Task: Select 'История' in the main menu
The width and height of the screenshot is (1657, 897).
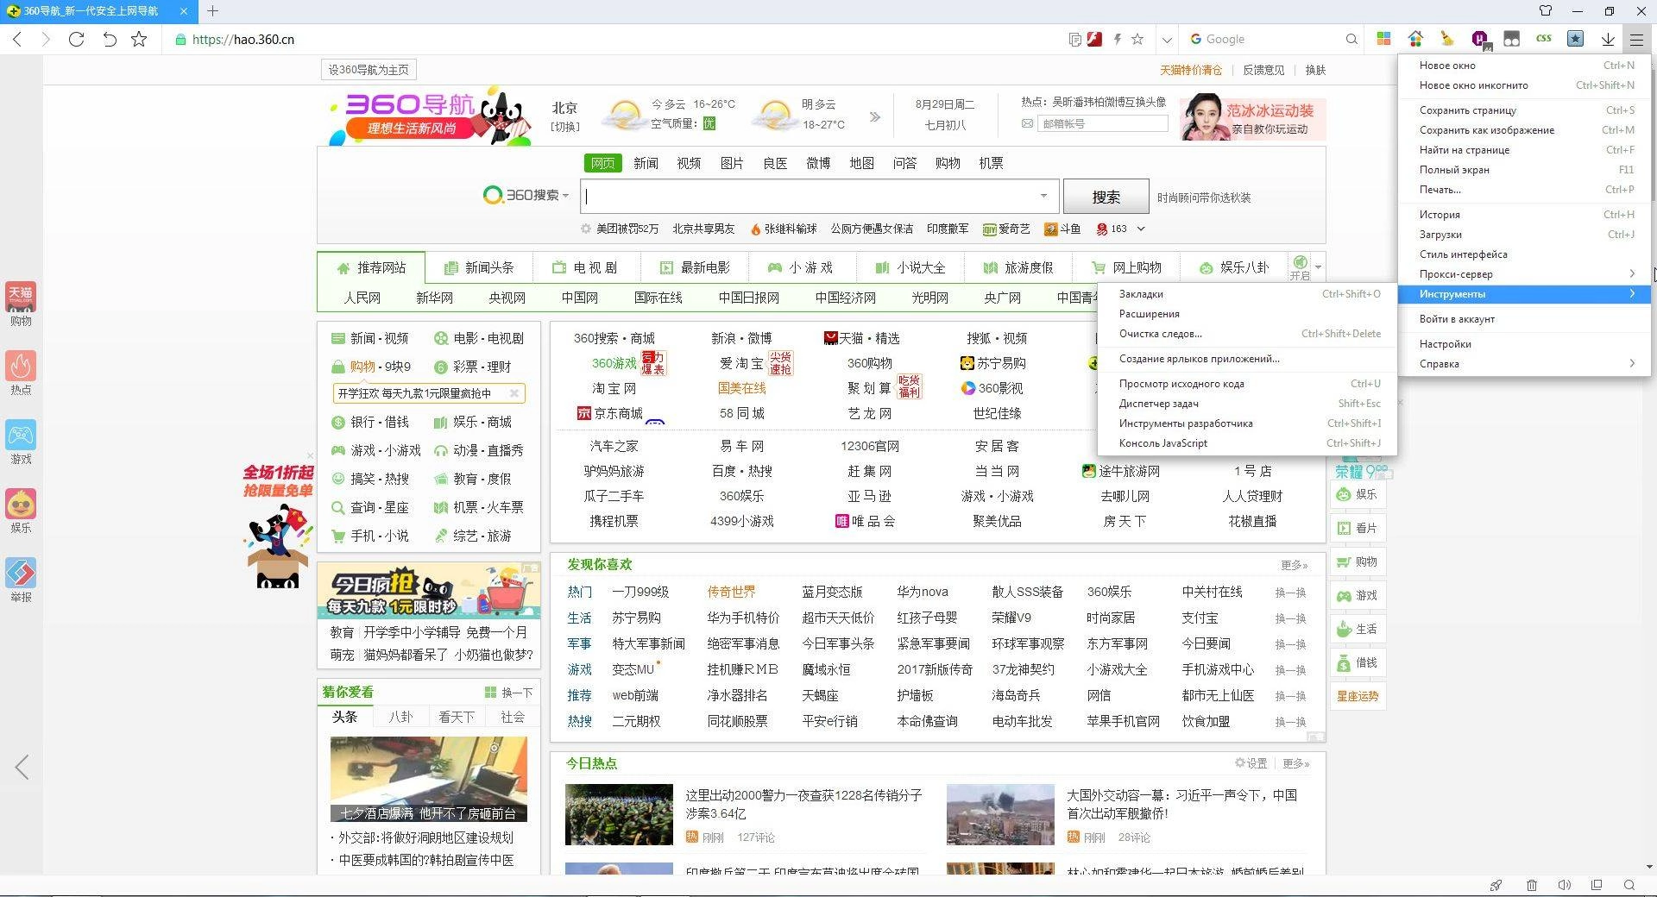Action: pos(1525,215)
